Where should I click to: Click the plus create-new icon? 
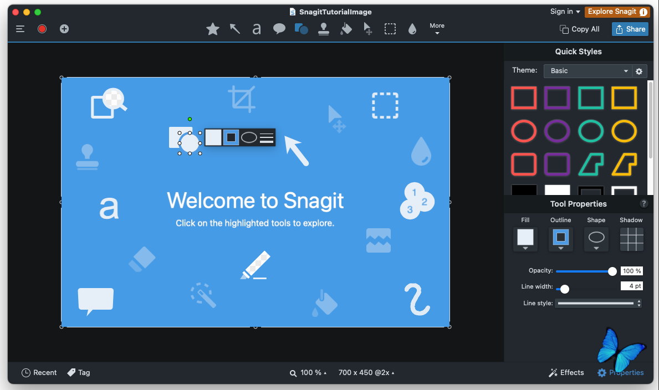[64, 29]
